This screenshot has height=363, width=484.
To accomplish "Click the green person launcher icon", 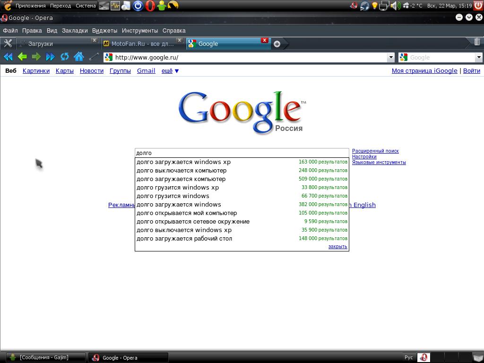I will point(162,6).
